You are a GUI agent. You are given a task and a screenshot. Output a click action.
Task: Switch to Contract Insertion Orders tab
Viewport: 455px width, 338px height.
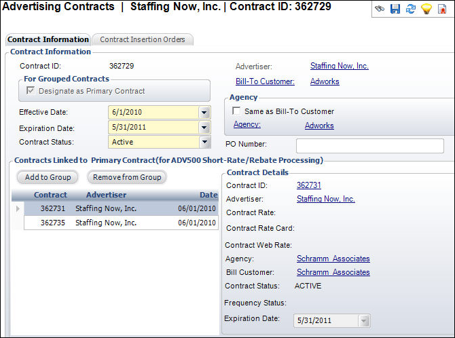click(x=142, y=39)
